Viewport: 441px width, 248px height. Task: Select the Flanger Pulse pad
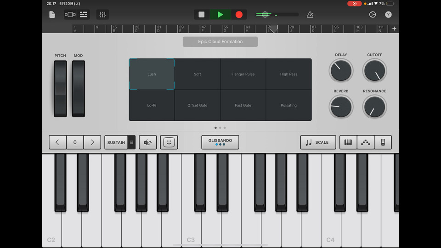[243, 74]
